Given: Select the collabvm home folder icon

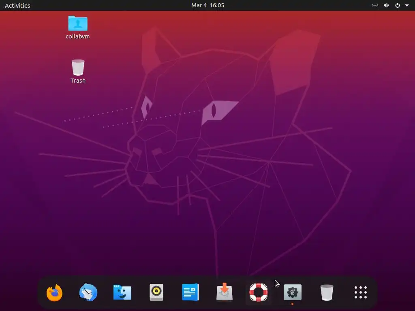Looking at the screenshot, I should 78,23.
